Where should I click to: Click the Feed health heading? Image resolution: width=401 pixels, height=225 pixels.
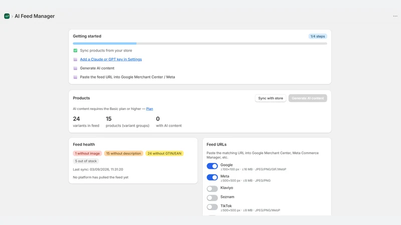84,144
